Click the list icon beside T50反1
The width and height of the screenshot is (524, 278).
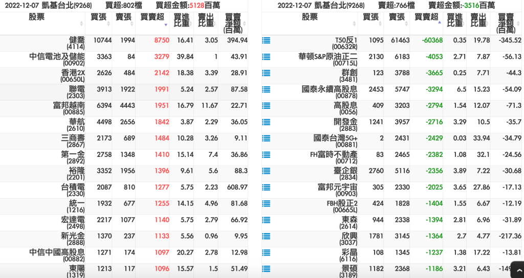266,40
